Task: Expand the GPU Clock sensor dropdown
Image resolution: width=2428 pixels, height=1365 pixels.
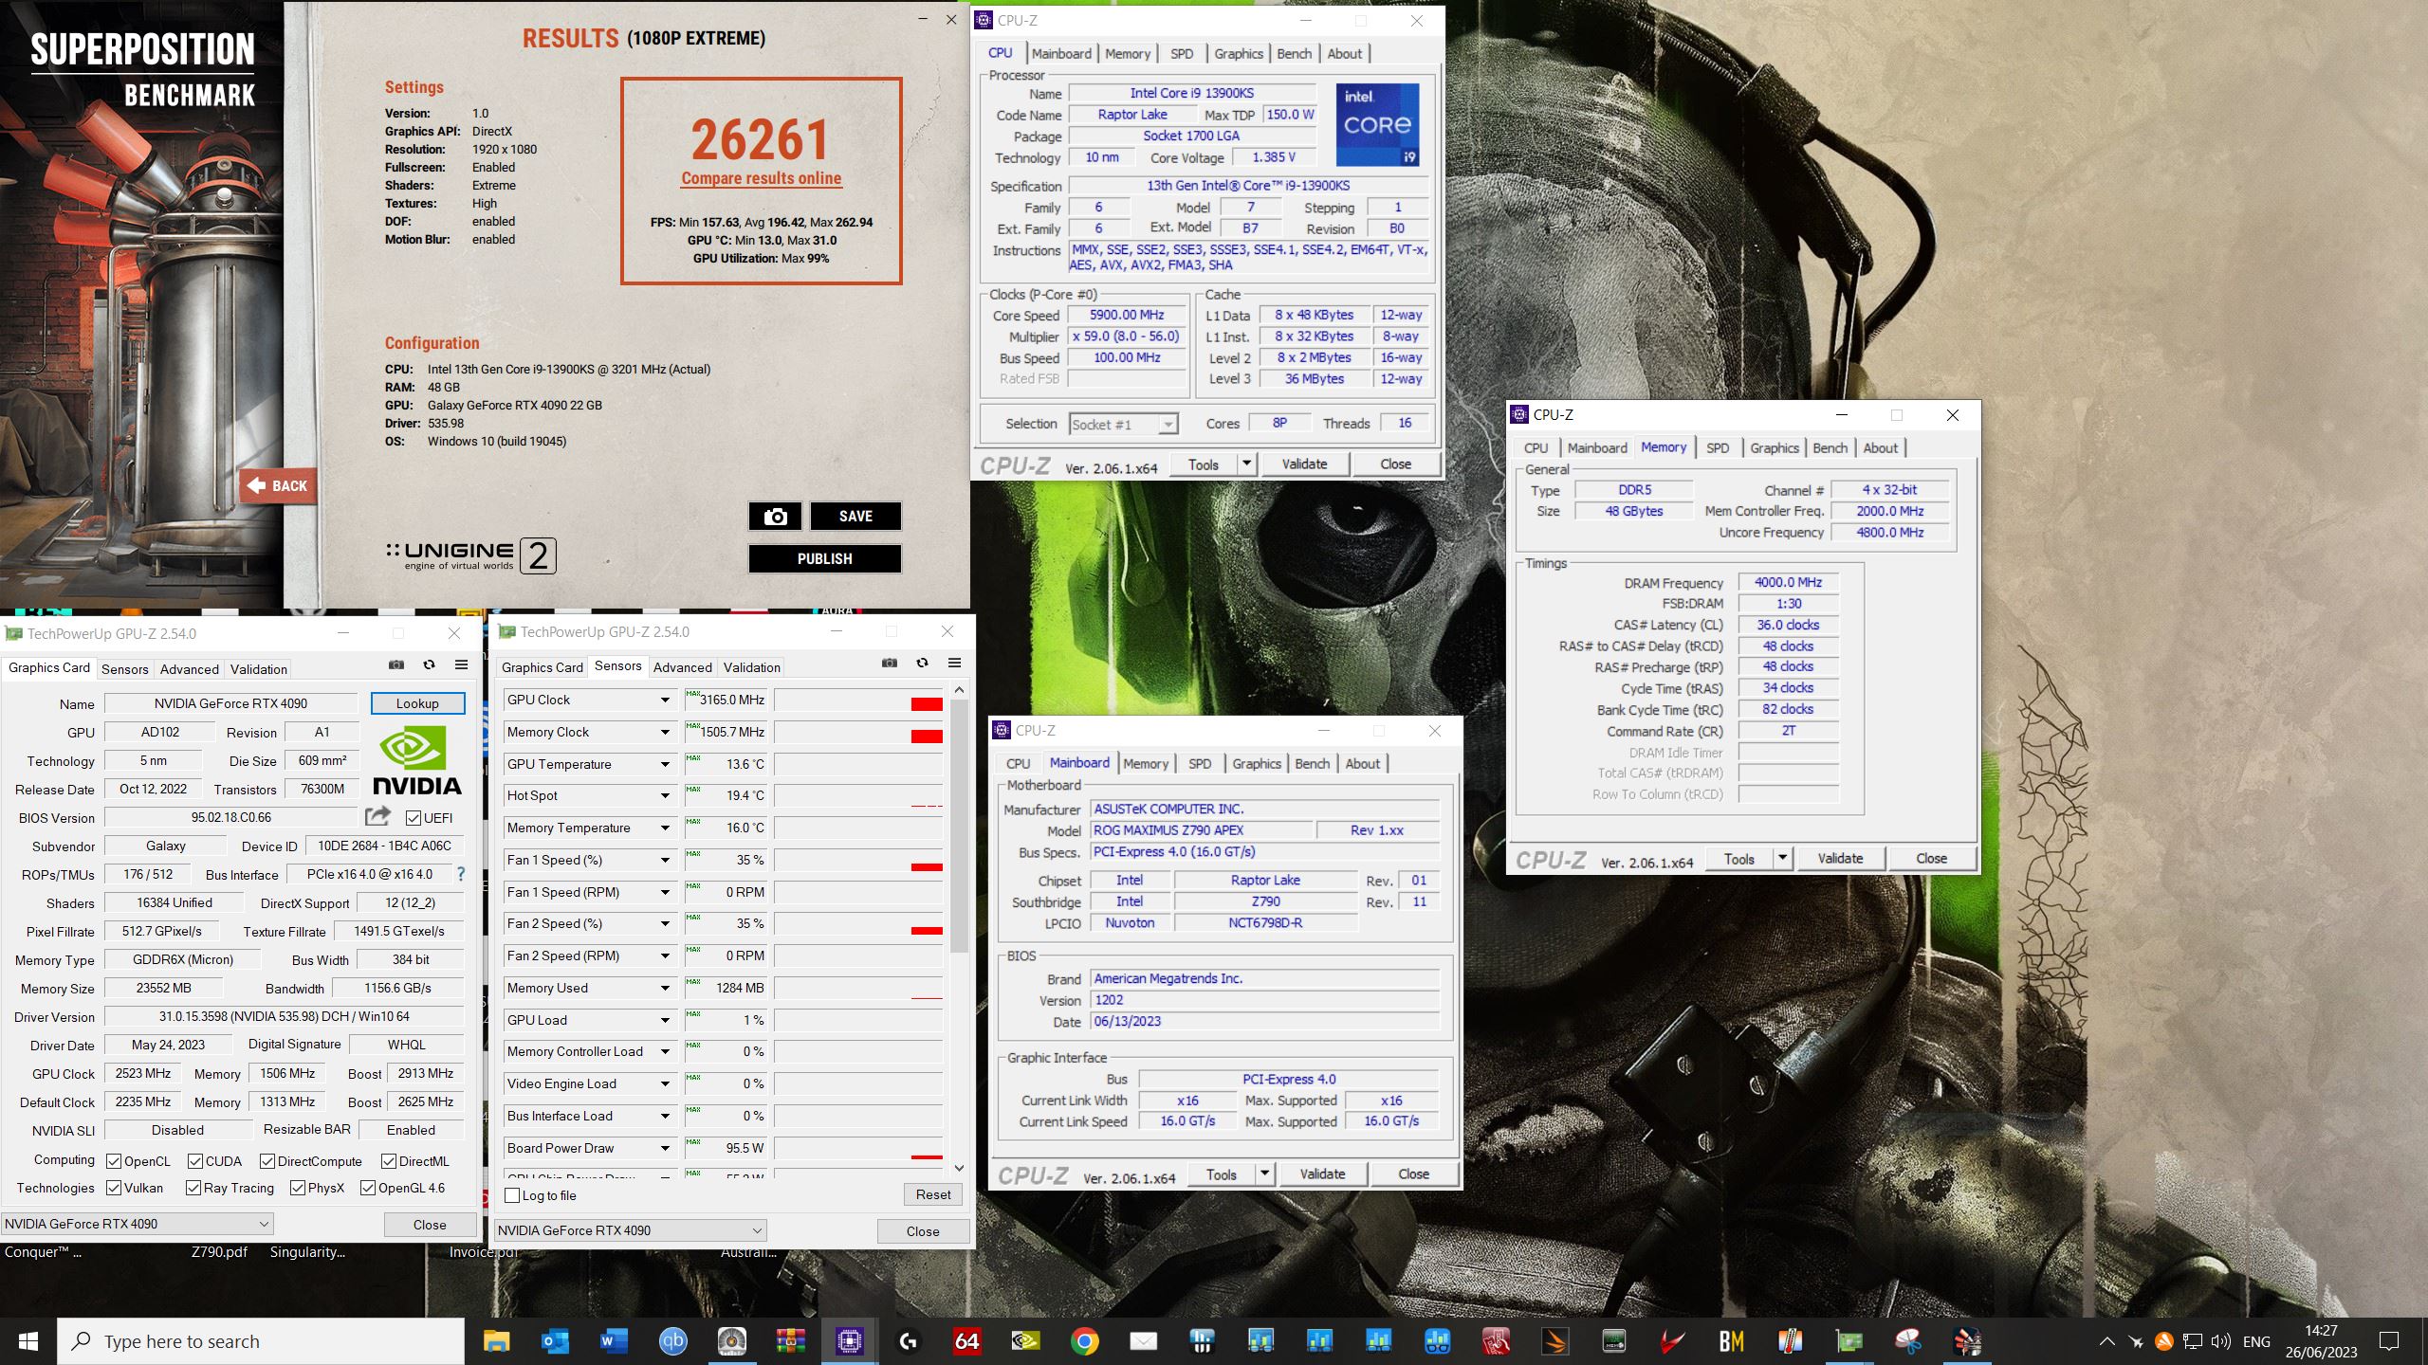Action: tap(665, 701)
